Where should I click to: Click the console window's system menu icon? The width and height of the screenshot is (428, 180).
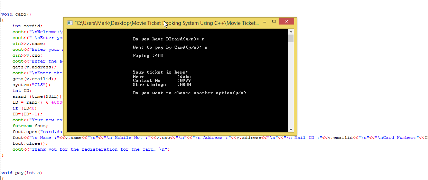point(70,23)
